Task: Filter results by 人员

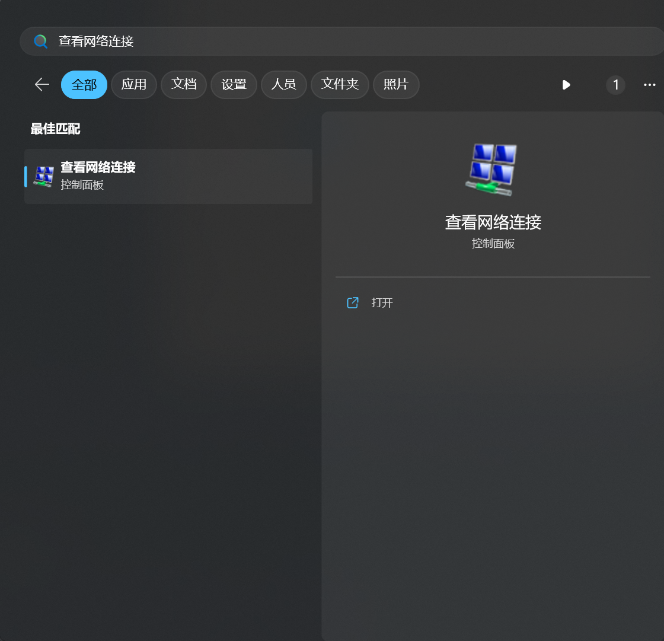Action: click(x=283, y=85)
